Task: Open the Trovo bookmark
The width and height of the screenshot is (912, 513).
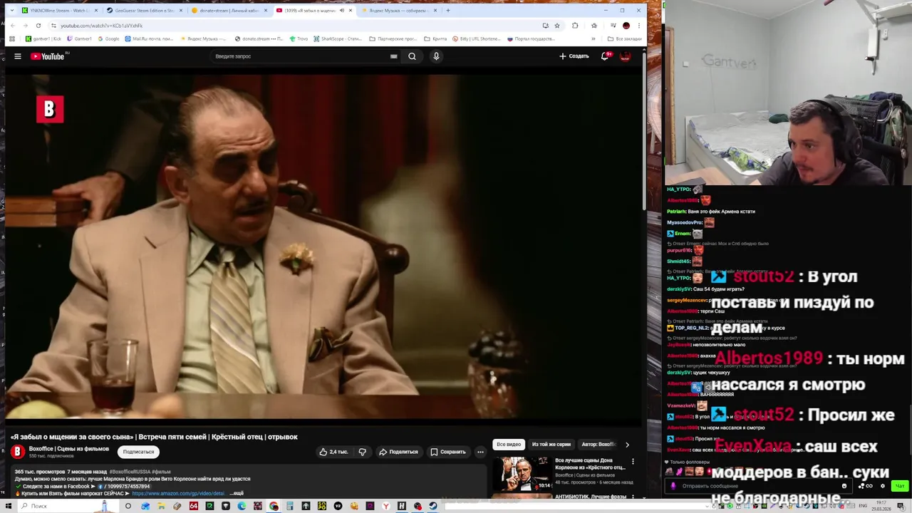Action: click(x=299, y=38)
